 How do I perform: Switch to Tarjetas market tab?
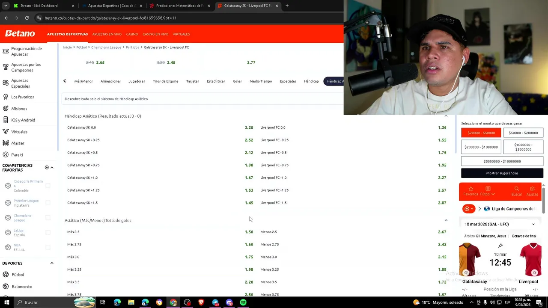(192, 81)
